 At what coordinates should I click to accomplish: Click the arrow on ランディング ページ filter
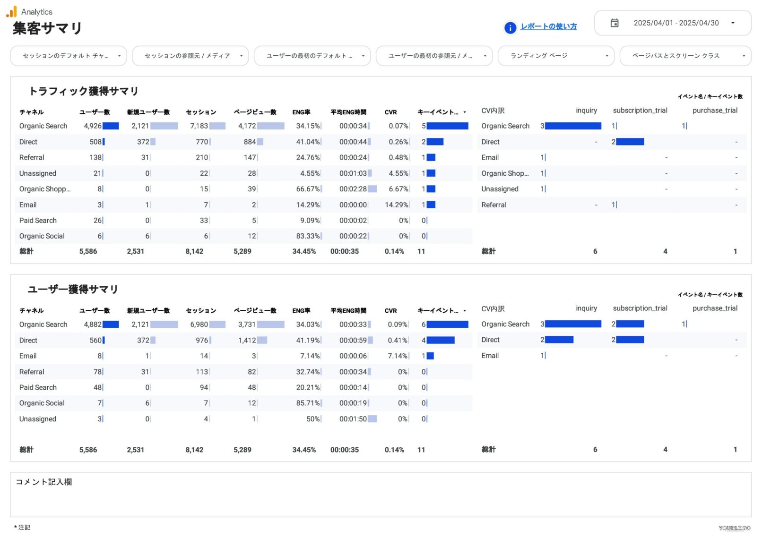coord(606,56)
